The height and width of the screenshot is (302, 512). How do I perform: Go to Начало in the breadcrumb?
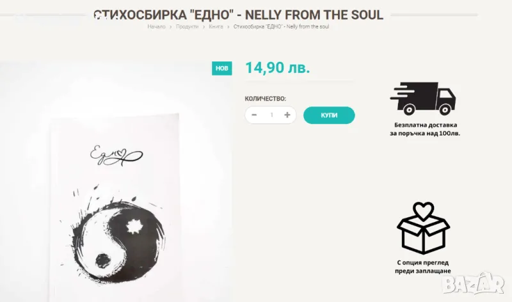pos(156,27)
